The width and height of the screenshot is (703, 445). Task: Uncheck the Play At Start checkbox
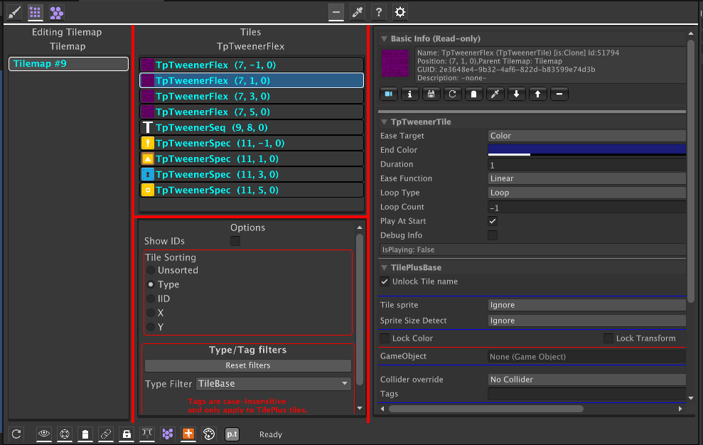tap(493, 220)
